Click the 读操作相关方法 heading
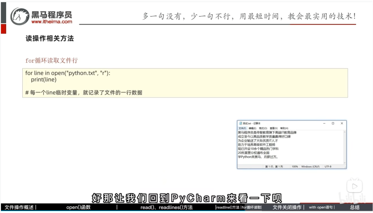This screenshot has height=213, width=373. pos(49,39)
